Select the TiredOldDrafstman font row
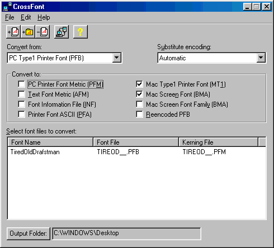The width and height of the screenshot is (274, 248). [x=136, y=152]
